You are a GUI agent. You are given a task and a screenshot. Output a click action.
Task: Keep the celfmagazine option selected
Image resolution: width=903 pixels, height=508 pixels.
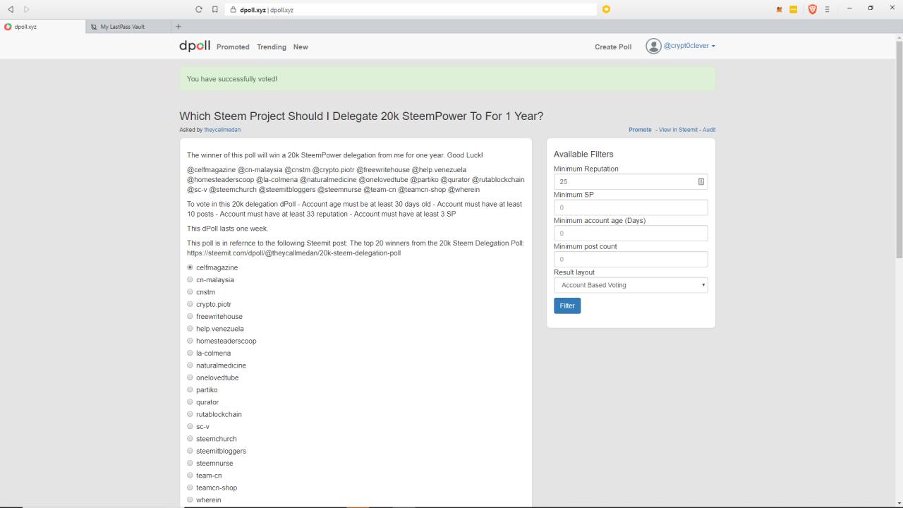[x=190, y=267]
